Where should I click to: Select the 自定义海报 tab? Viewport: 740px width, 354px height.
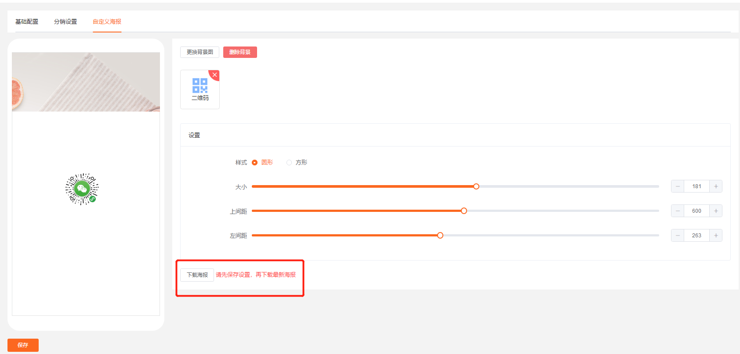pyautogui.click(x=107, y=21)
